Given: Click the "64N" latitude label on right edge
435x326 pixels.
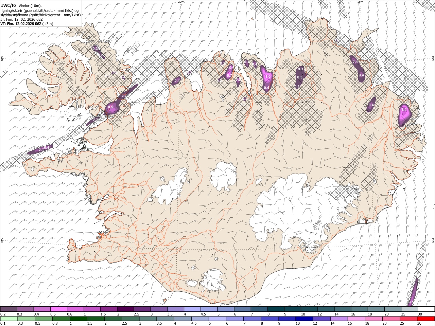Looking at the screenshot, I should [x=433, y=240].
